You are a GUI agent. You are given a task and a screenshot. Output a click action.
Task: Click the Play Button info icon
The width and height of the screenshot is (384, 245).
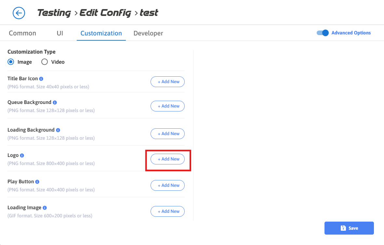[37, 182]
